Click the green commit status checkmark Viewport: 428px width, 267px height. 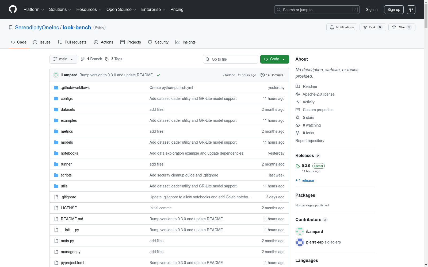(x=159, y=75)
